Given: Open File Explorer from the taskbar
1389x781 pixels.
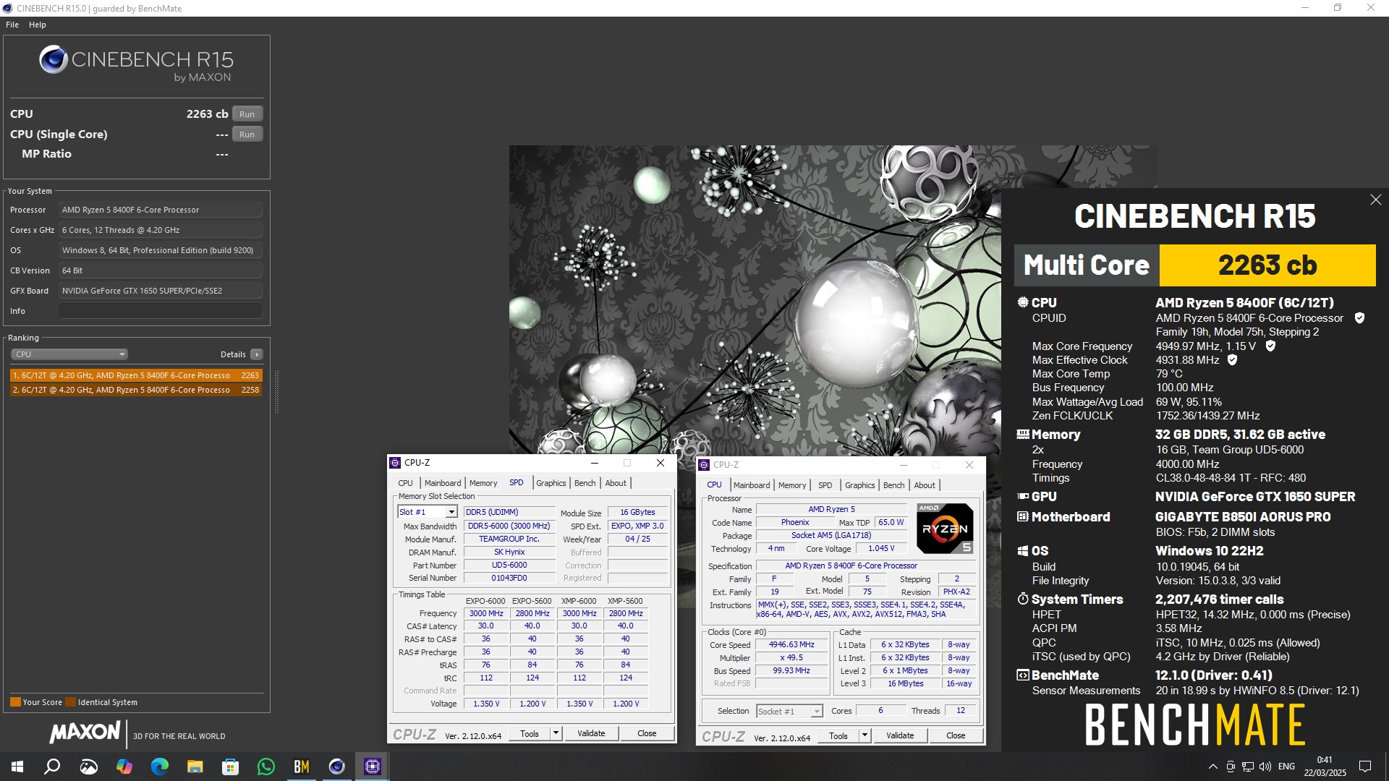Looking at the screenshot, I should pyautogui.click(x=195, y=767).
